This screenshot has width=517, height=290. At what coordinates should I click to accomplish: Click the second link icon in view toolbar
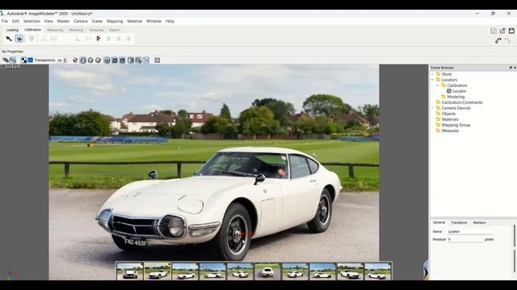click(x=13, y=60)
